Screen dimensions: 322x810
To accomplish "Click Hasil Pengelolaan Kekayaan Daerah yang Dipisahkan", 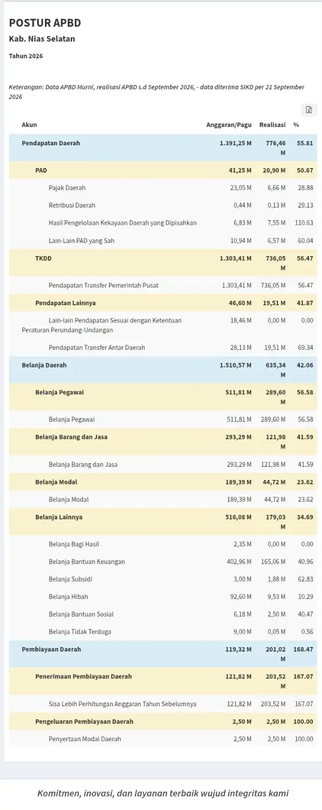I will pyautogui.click(x=122, y=223).
